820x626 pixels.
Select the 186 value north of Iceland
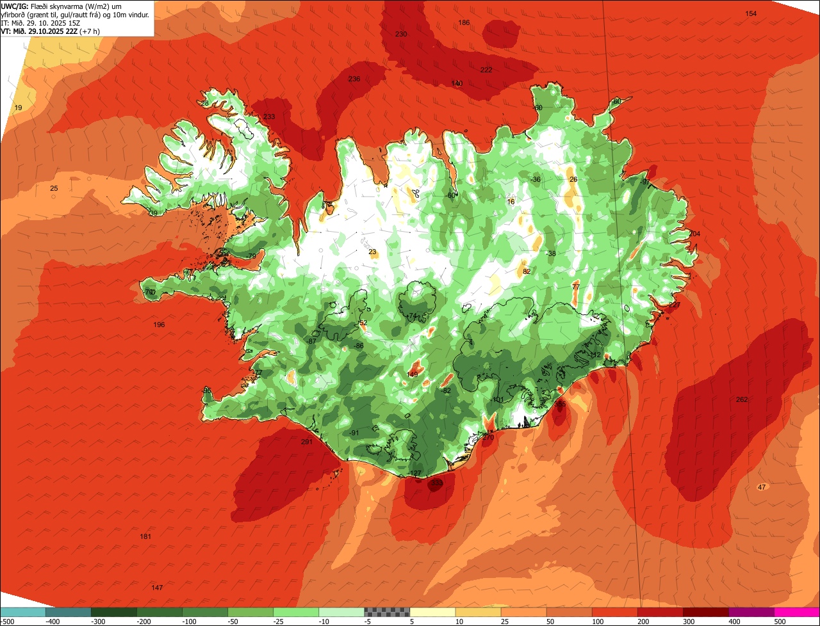(x=464, y=23)
